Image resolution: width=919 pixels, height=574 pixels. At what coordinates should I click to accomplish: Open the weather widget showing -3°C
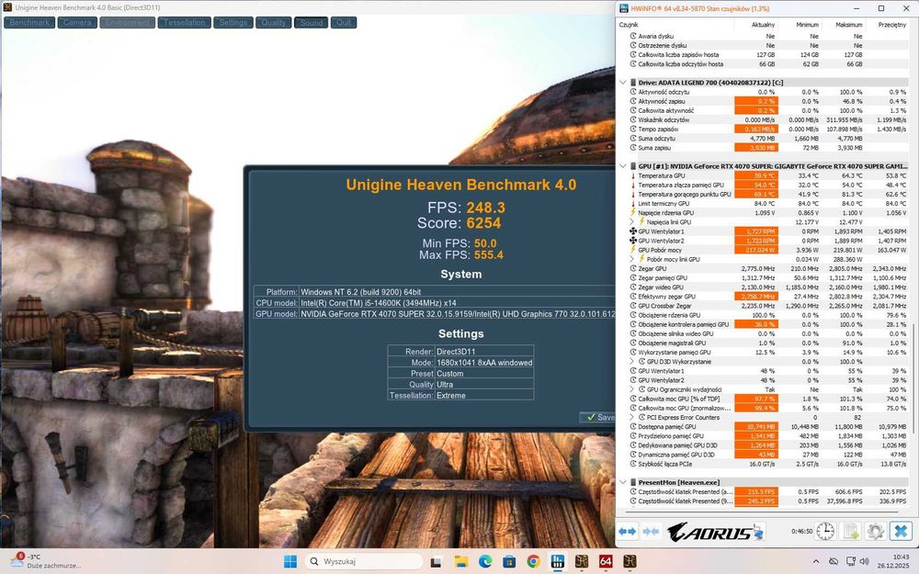click(44, 561)
